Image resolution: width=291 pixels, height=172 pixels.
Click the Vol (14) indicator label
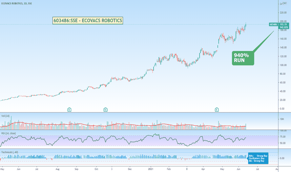click(5, 116)
